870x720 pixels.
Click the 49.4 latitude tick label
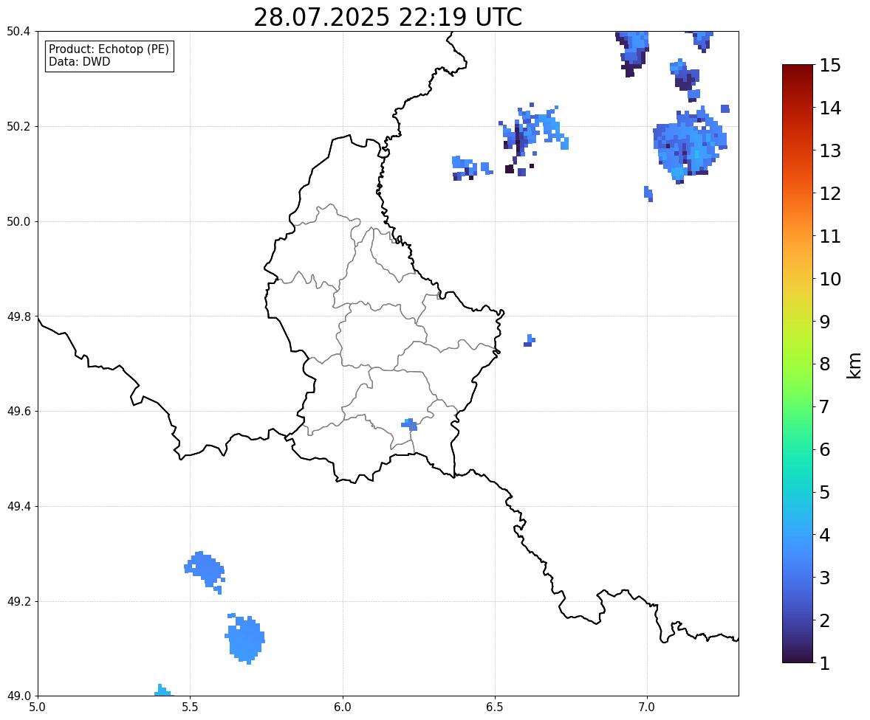pyautogui.click(x=18, y=507)
